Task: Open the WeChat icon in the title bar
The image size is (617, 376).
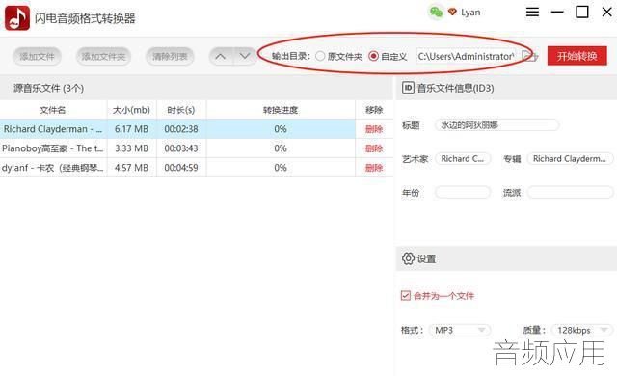Action: pyautogui.click(x=436, y=13)
